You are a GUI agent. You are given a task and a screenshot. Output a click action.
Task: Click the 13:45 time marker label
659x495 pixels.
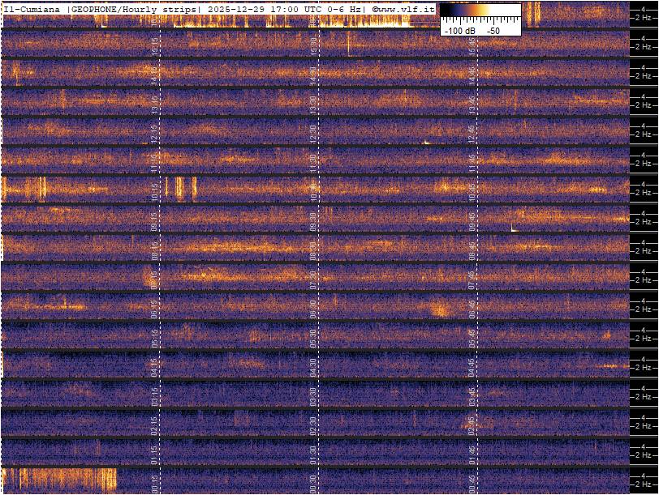[x=472, y=104]
